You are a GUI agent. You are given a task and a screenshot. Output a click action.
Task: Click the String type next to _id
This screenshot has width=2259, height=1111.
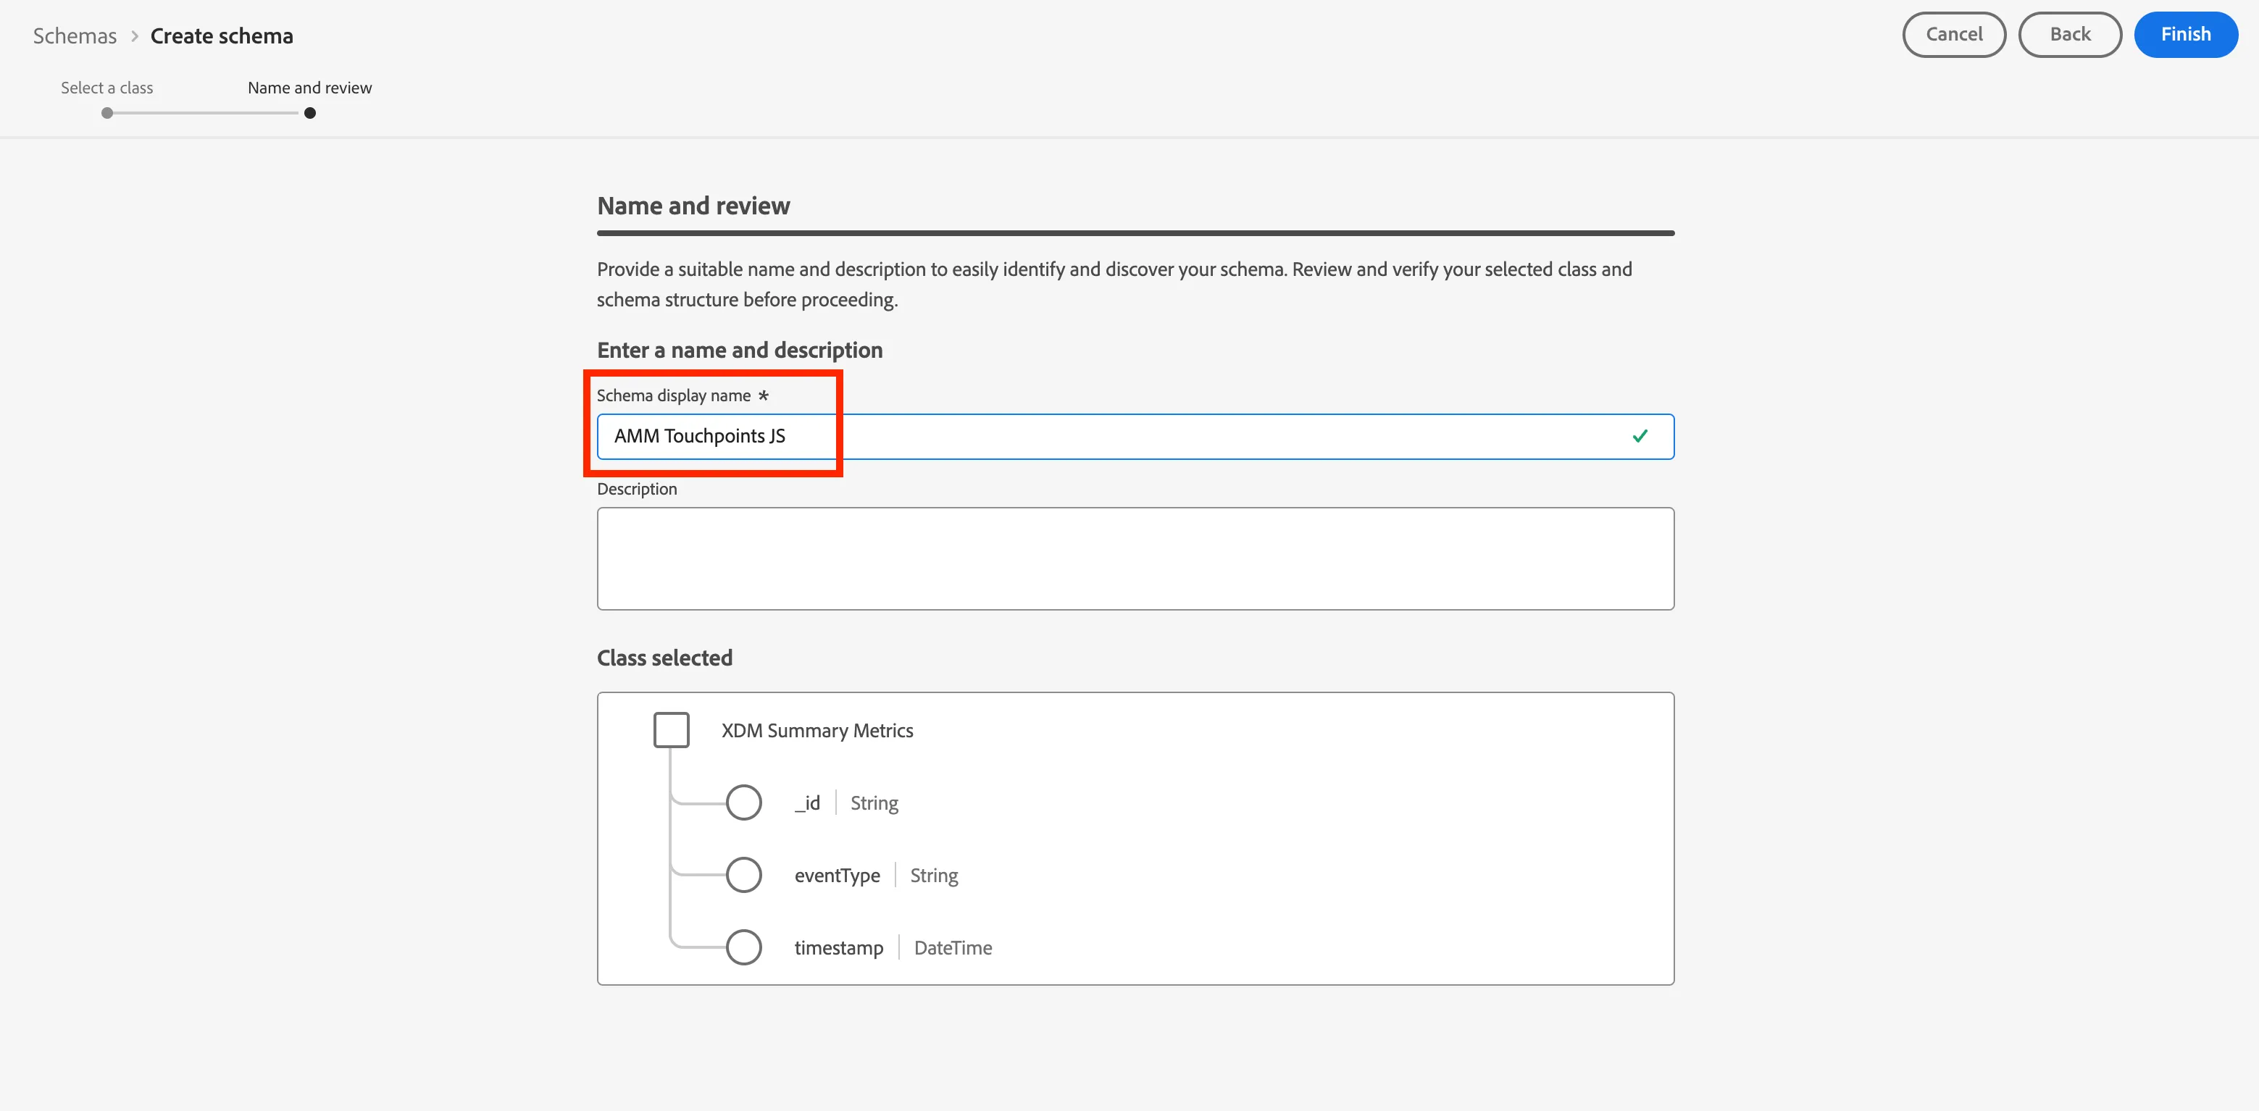(874, 803)
